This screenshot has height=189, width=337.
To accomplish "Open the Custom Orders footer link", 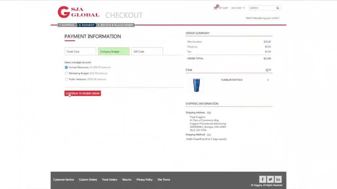I will tap(88, 180).
